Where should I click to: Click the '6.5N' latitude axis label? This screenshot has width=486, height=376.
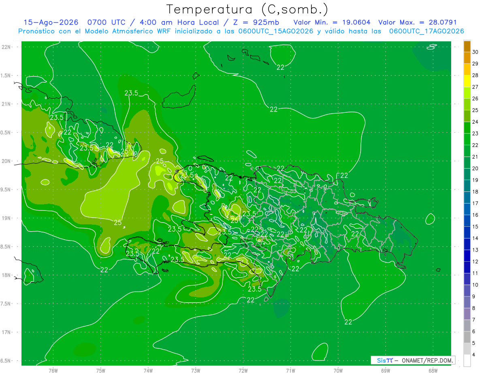[6, 361]
